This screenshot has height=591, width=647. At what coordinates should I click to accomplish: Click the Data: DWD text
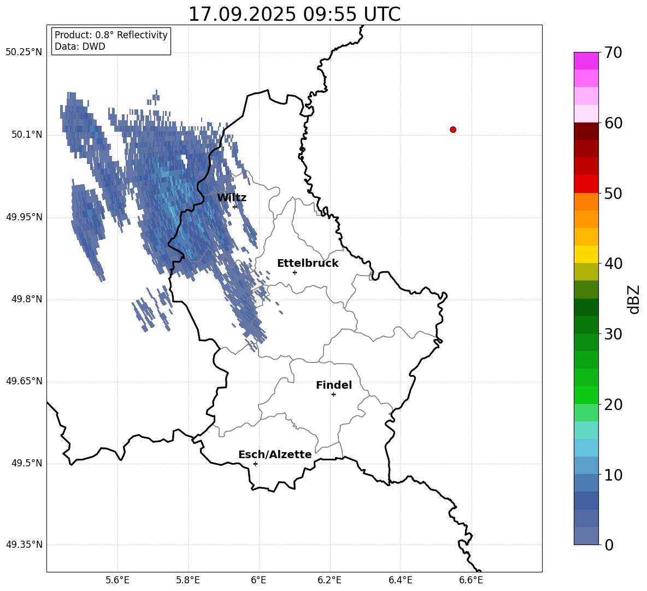coord(80,46)
